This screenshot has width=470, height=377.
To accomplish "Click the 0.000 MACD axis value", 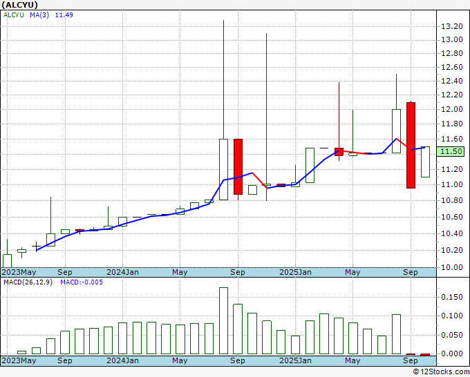I will pyautogui.click(x=452, y=354).
